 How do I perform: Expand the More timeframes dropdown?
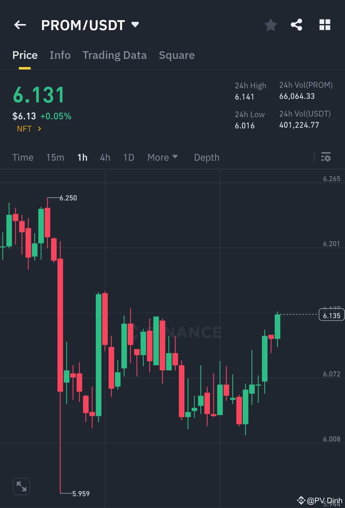[x=163, y=157]
